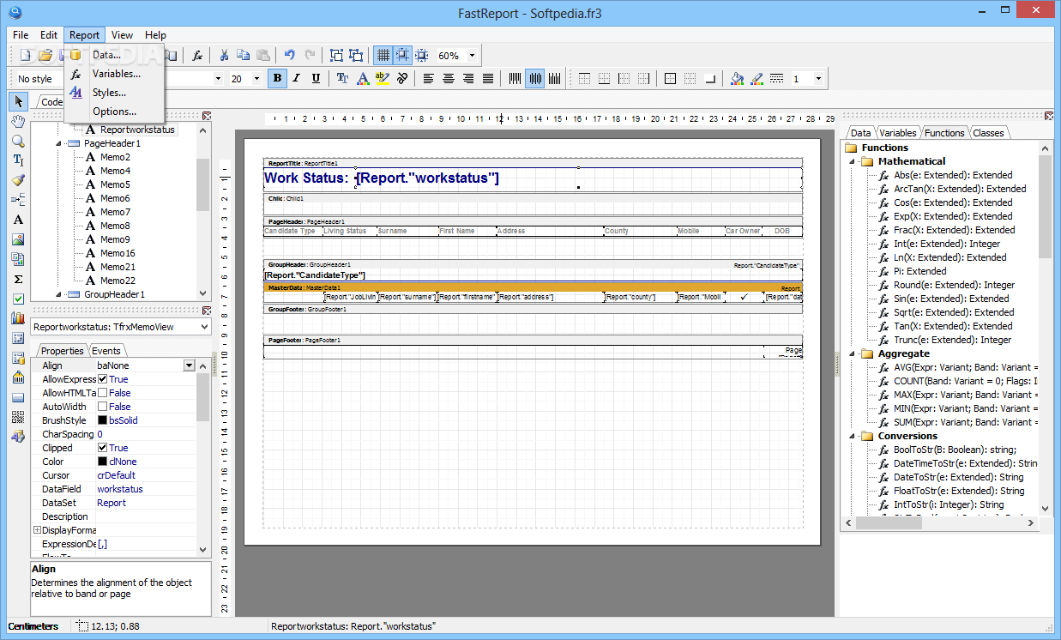1061x640 pixels.
Task: Toggle Underline formatting
Action: pos(316,79)
